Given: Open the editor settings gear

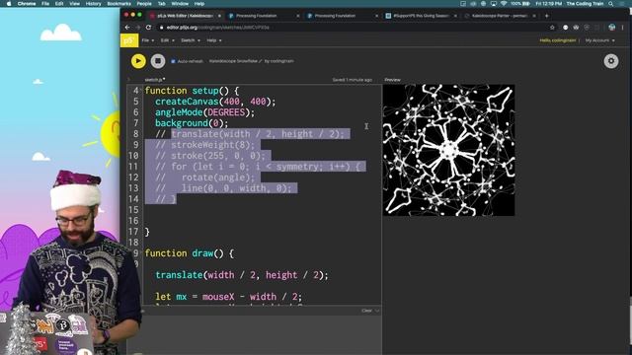Looking at the screenshot, I should click(611, 61).
